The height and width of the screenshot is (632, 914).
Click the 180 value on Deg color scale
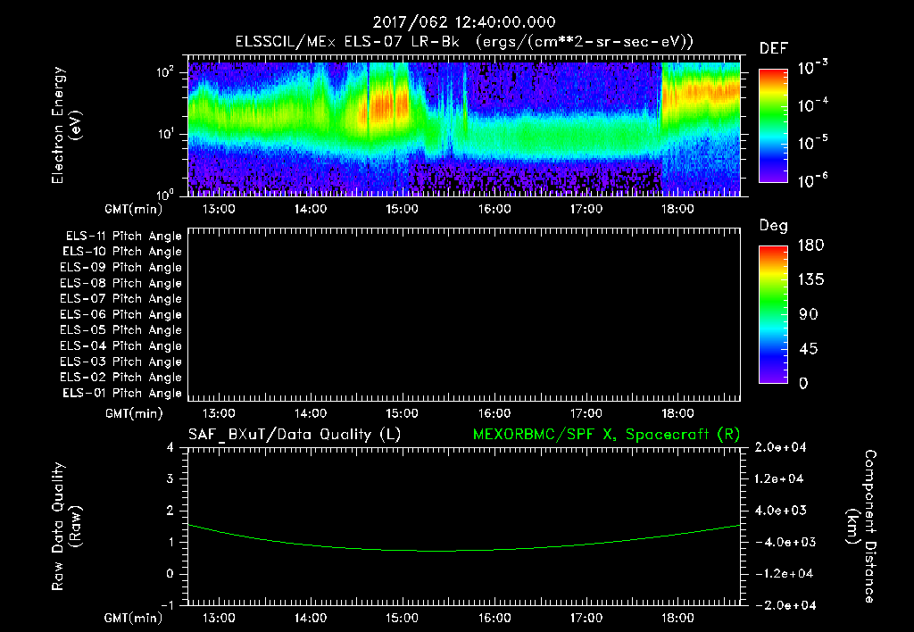(810, 245)
